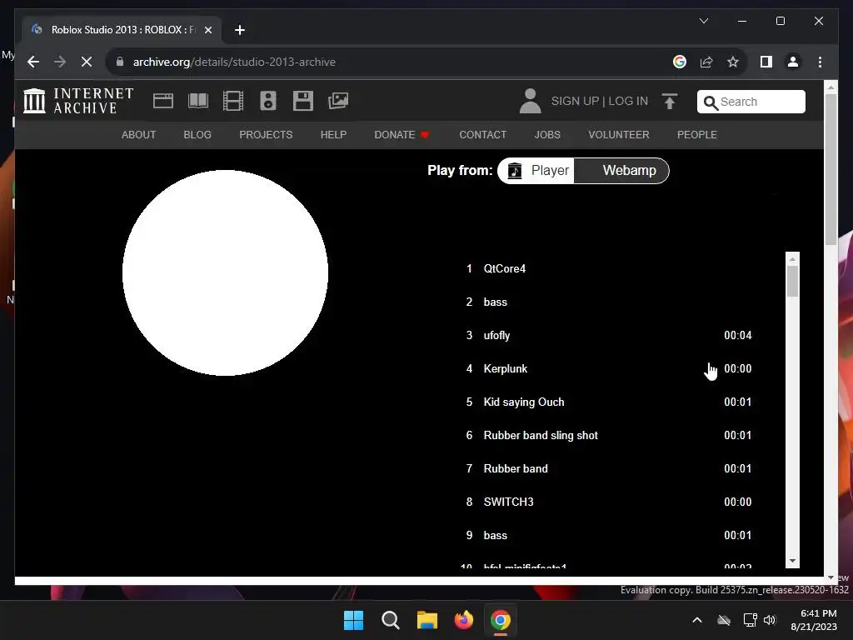Click the Internet Archive search field

pyautogui.click(x=751, y=102)
